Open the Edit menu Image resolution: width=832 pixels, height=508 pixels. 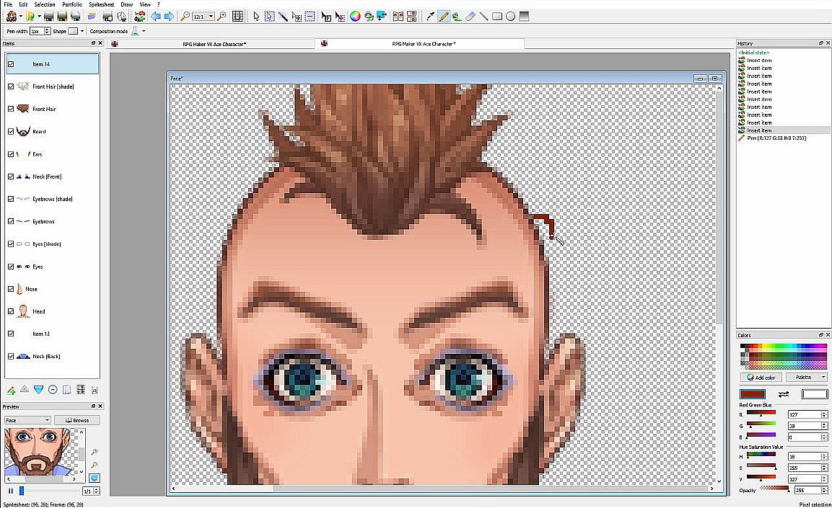(x=23, y=4)
